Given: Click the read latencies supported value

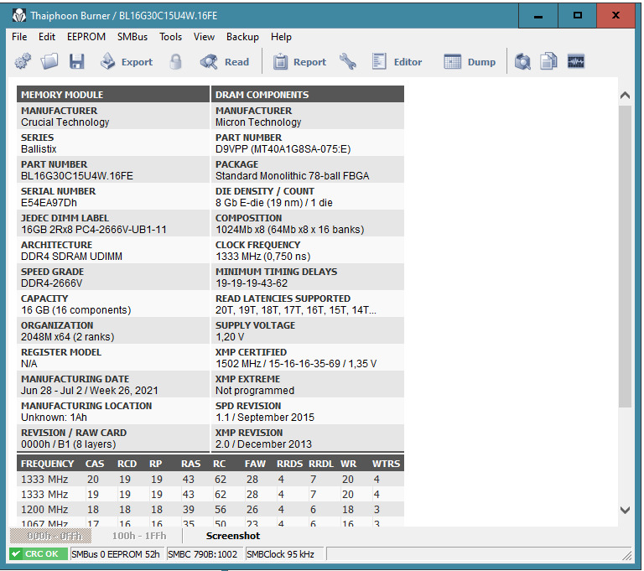Looking at the screenshot, I should (296, 310).
